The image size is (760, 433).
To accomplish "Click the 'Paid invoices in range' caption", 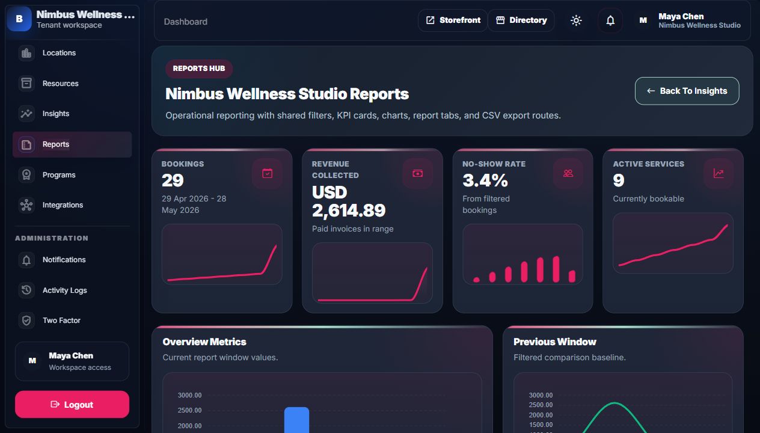I will [x=353, y=229].
